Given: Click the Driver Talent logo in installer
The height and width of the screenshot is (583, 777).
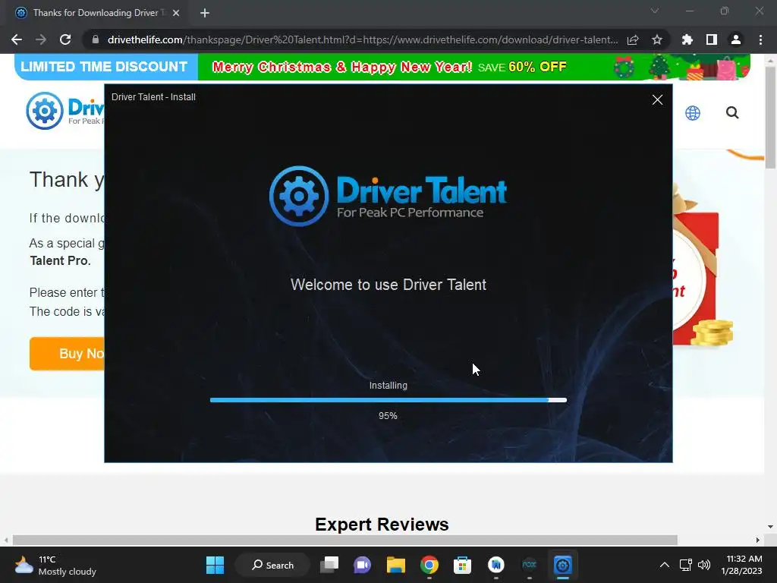Looking at the screenshot, I should (x=388, y=197).
